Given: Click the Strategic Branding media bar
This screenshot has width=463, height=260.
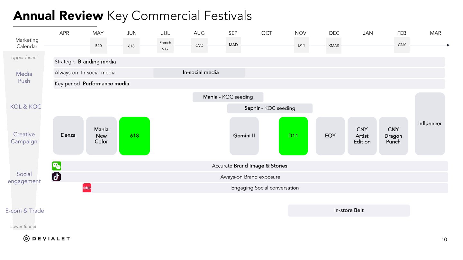Looking at the screenshot, I should pos(249,62).
